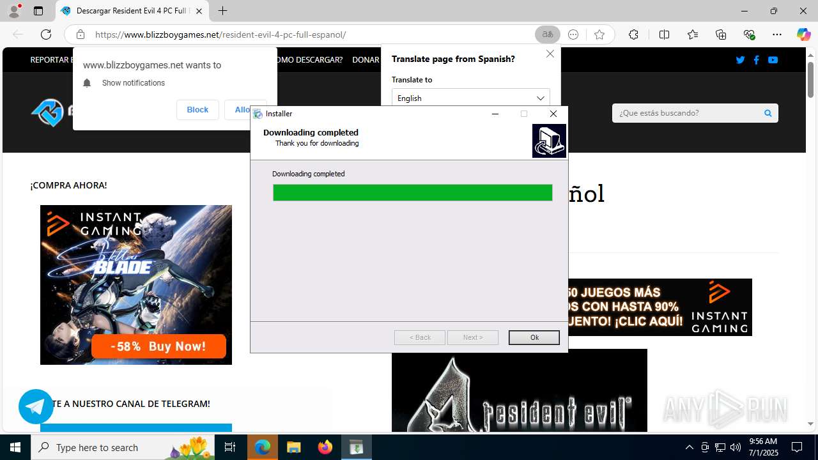
Task: Toggle split screen view
Action: [x=664, y=34]
